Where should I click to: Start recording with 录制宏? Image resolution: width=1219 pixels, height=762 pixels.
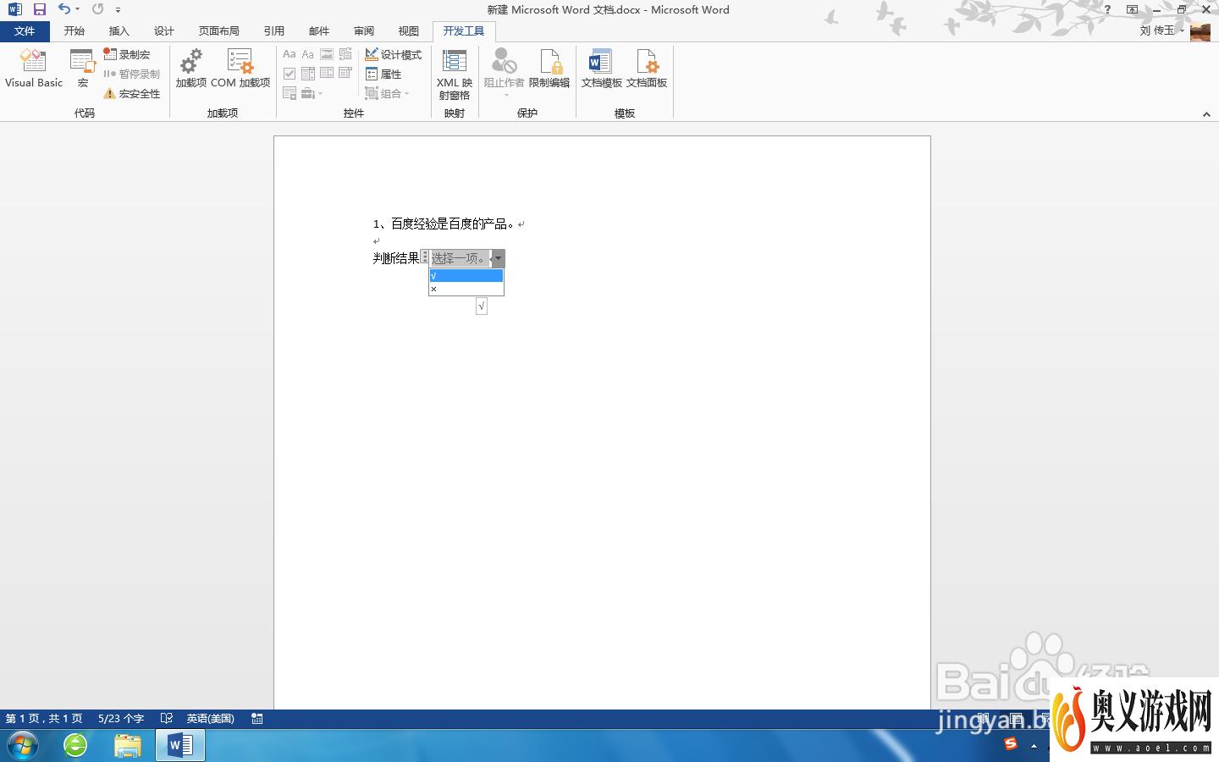[127, 54]
